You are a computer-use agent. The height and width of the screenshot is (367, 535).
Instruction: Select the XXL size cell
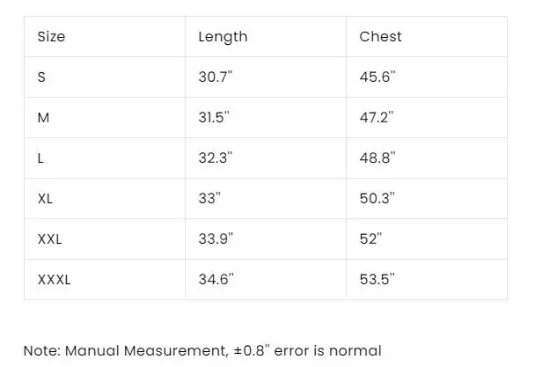tap(105, 239)
